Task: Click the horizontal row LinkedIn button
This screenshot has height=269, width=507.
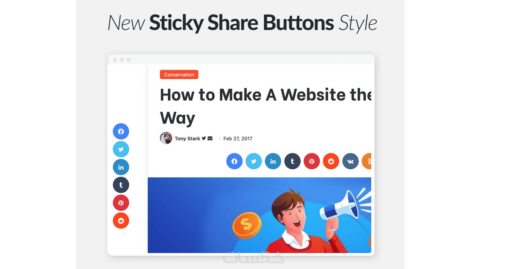Action: [x=273, y=161]
